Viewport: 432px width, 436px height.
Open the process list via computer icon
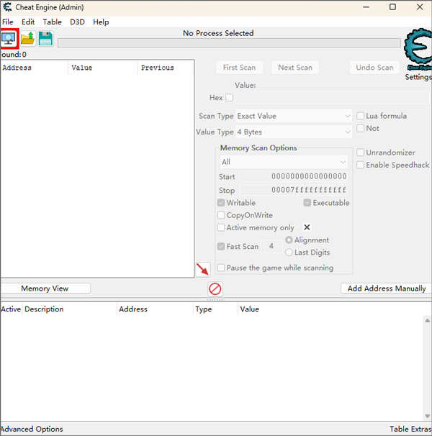[9, 39]
